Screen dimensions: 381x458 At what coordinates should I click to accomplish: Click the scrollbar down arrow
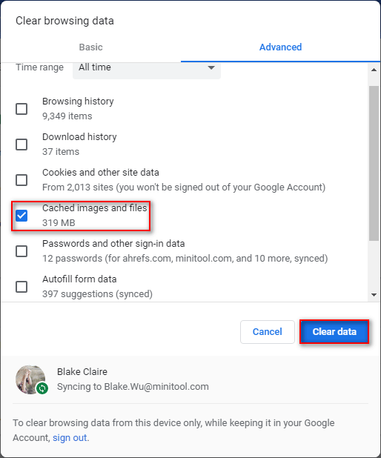click(x=374, y=295)
